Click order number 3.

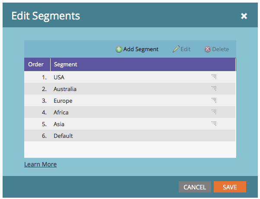(44, 101)
